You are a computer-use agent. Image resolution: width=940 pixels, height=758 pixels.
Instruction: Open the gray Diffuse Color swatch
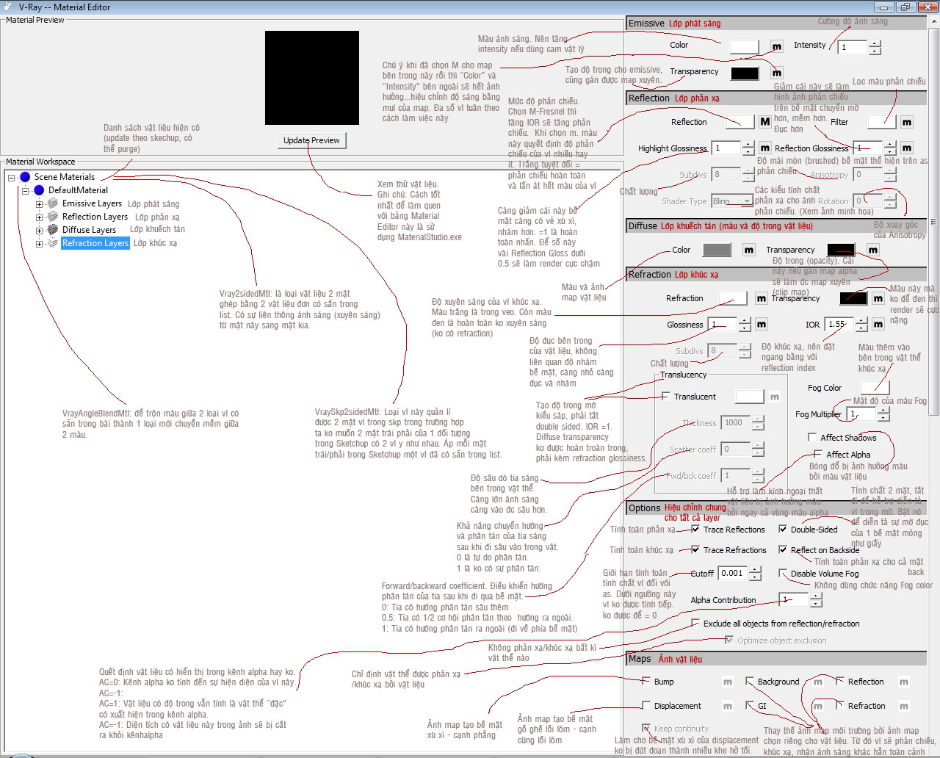(x=717, y=250)
